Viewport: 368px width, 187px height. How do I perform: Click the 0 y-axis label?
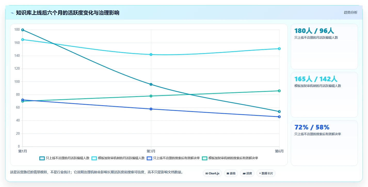click(x=19, y=147)
